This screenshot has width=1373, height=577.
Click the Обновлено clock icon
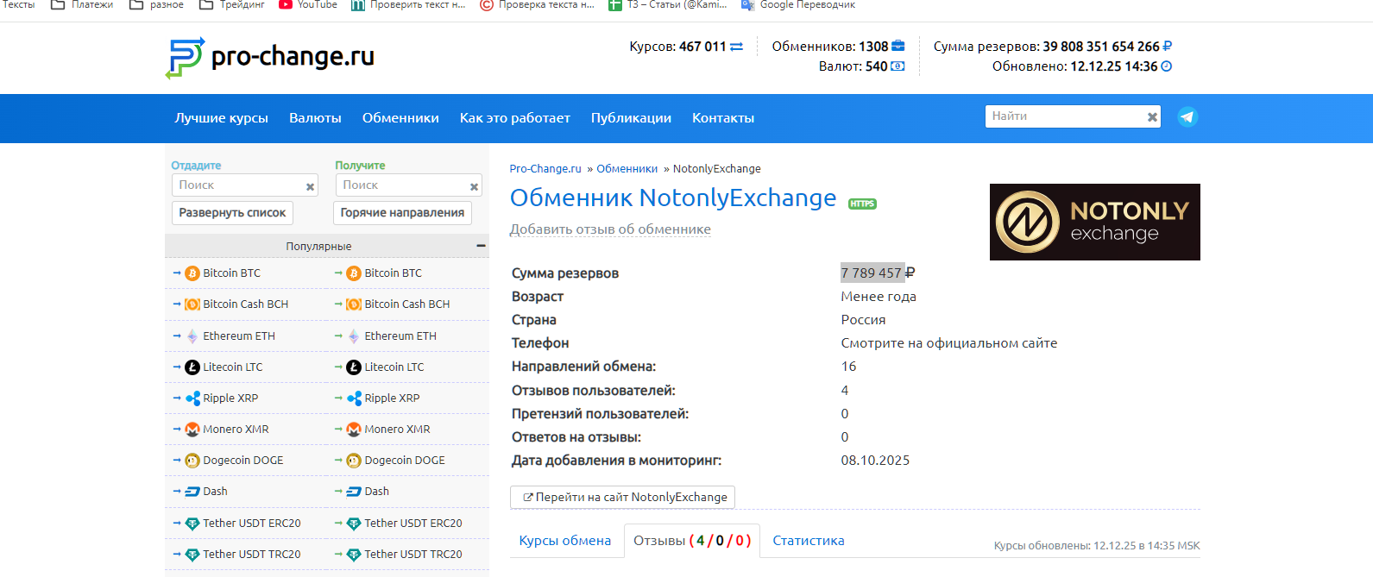1167,66
